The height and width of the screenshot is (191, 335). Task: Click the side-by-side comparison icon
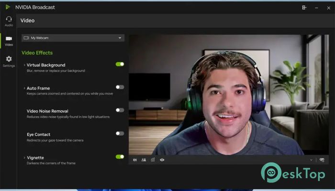coord(144,160)
